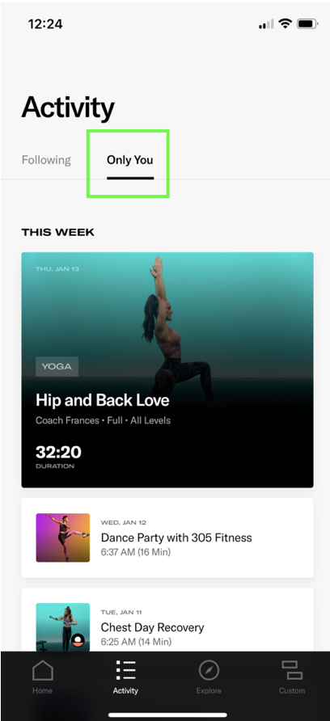Open the Home tab icon
330x721 pixels.
coord(42,671)
